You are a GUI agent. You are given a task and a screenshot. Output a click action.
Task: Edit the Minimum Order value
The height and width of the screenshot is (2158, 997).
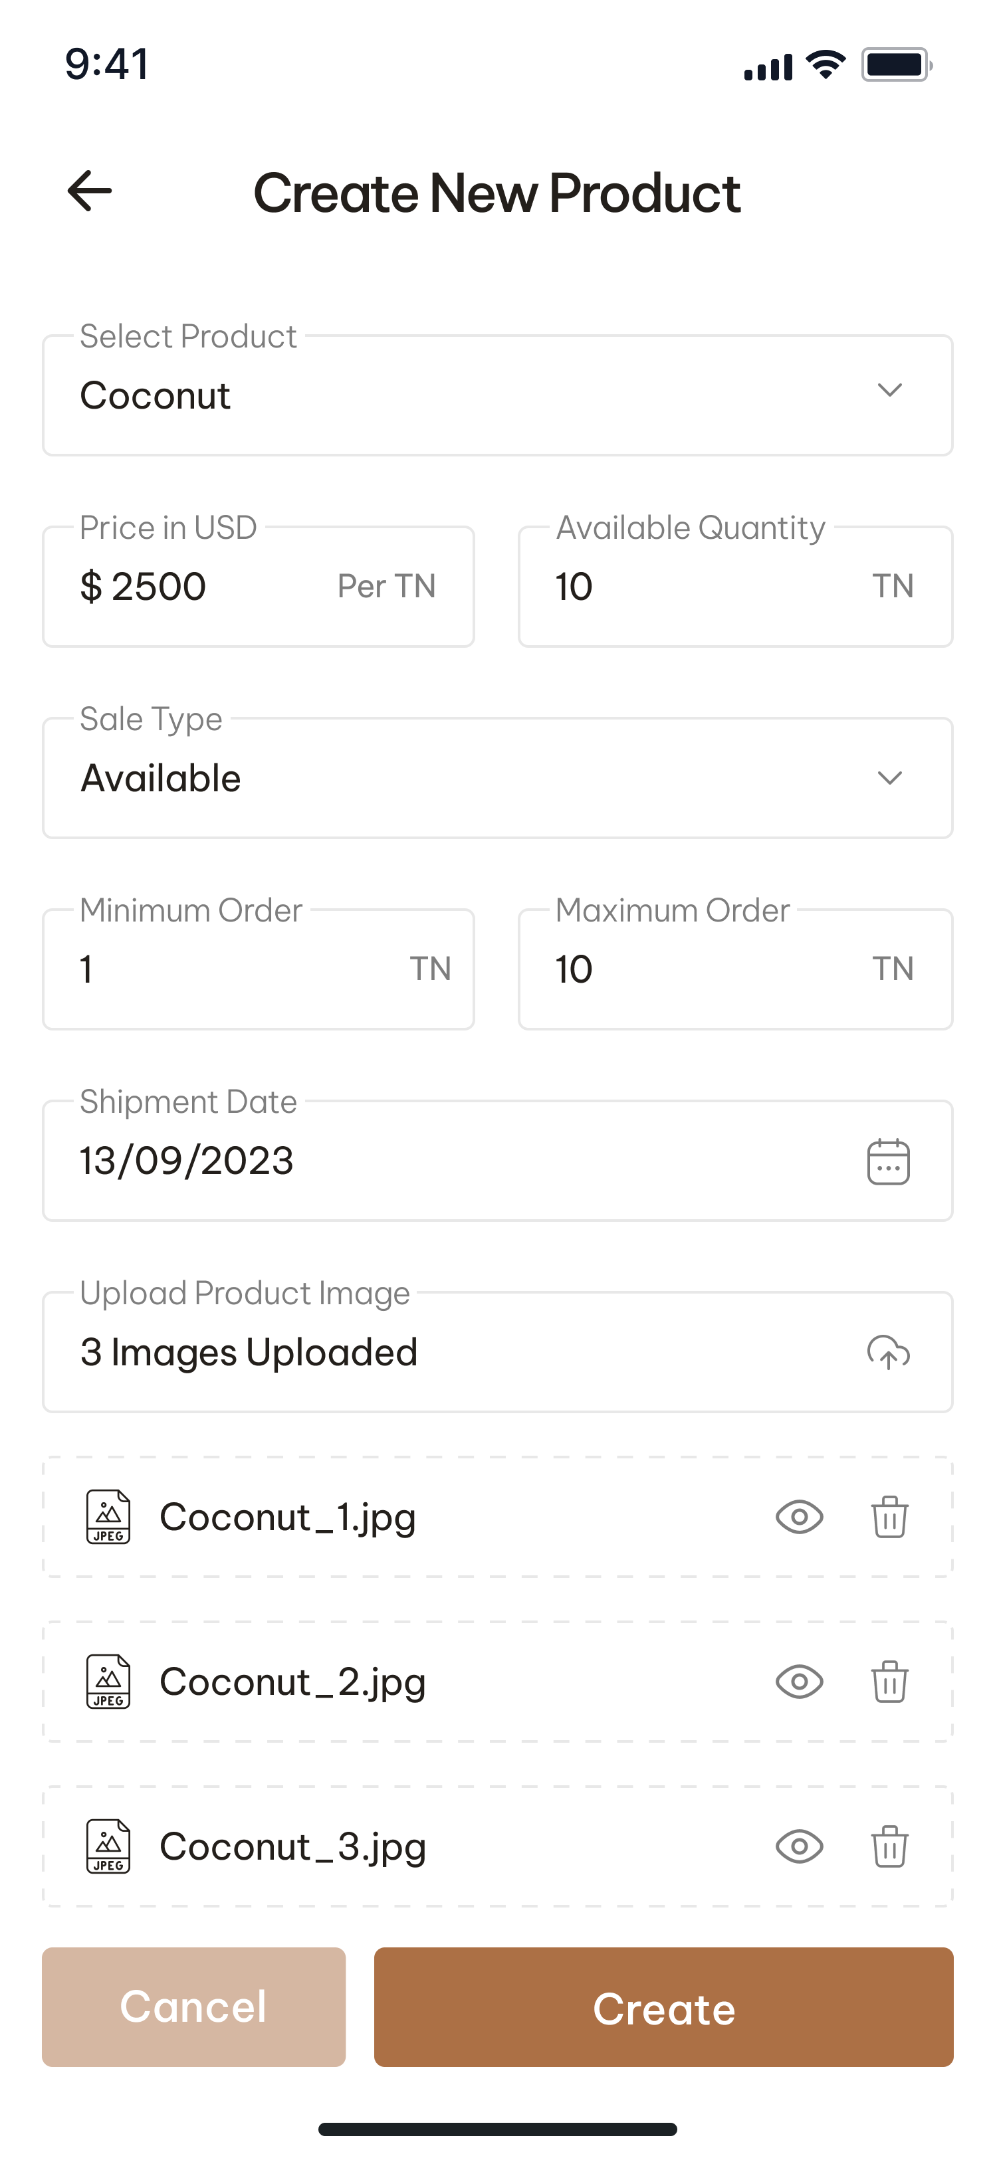[x=235, y=969]
